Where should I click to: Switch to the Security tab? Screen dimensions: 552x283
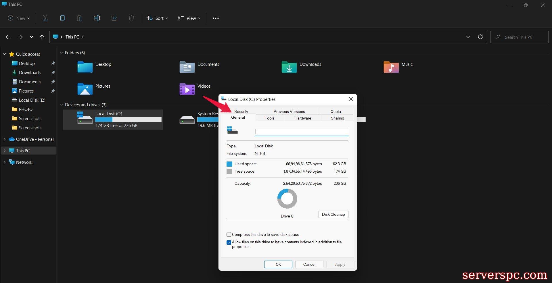241,111
